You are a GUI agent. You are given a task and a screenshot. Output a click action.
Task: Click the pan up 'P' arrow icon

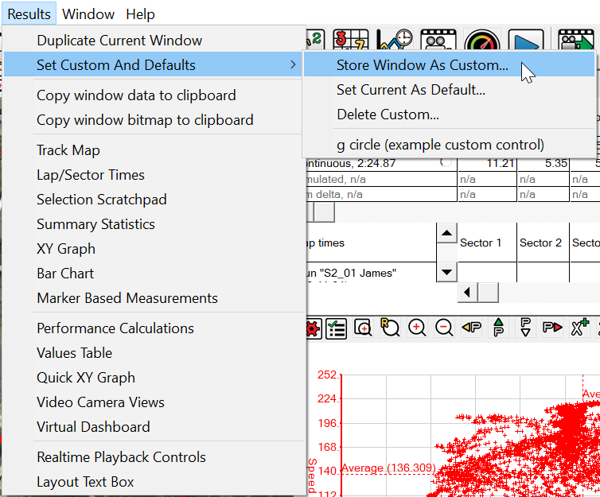click(499, 328)
